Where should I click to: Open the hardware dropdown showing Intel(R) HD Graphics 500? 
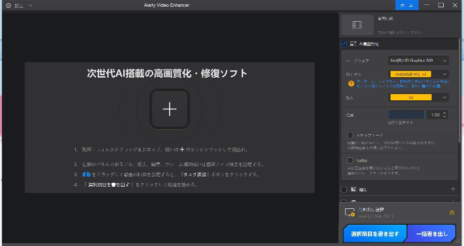[418, 61]
